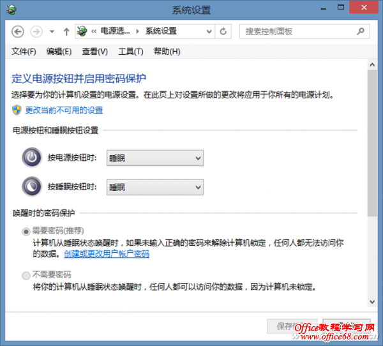
Task: Open the address bar history dropdown
Action: point(209,31)
